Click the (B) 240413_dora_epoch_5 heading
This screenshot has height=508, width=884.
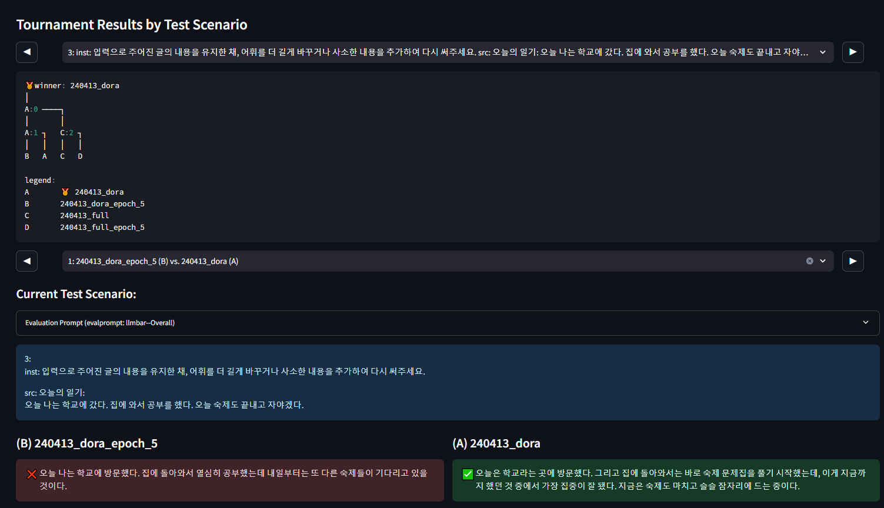[87, 443]
